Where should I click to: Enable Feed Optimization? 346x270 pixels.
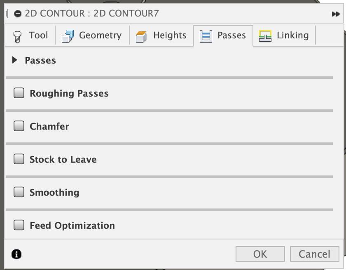(19, 225)
